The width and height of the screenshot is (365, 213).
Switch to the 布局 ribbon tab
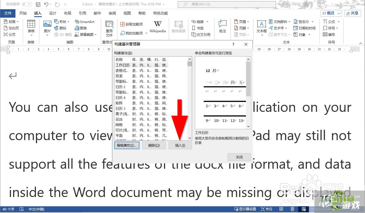coord(67,13)
